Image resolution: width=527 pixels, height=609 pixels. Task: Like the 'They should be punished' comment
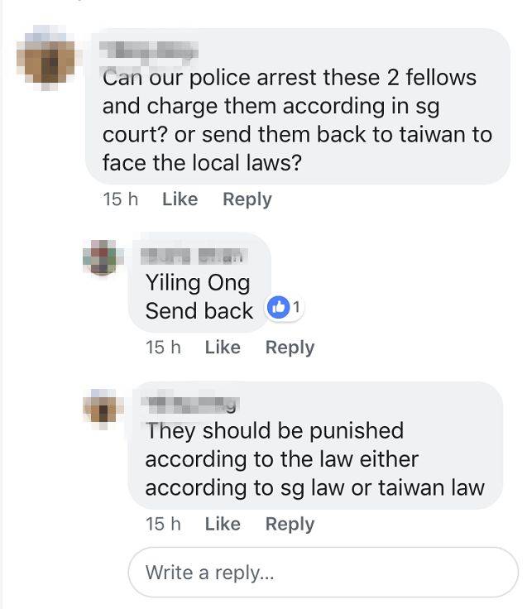tap(223, 524)
